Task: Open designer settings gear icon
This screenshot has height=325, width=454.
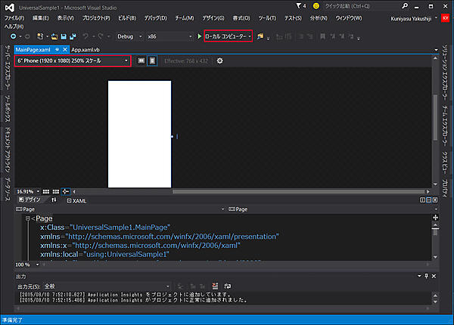Action: point(220,60)
